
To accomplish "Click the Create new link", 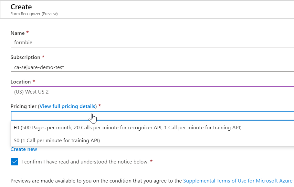I will coord(24,149).
